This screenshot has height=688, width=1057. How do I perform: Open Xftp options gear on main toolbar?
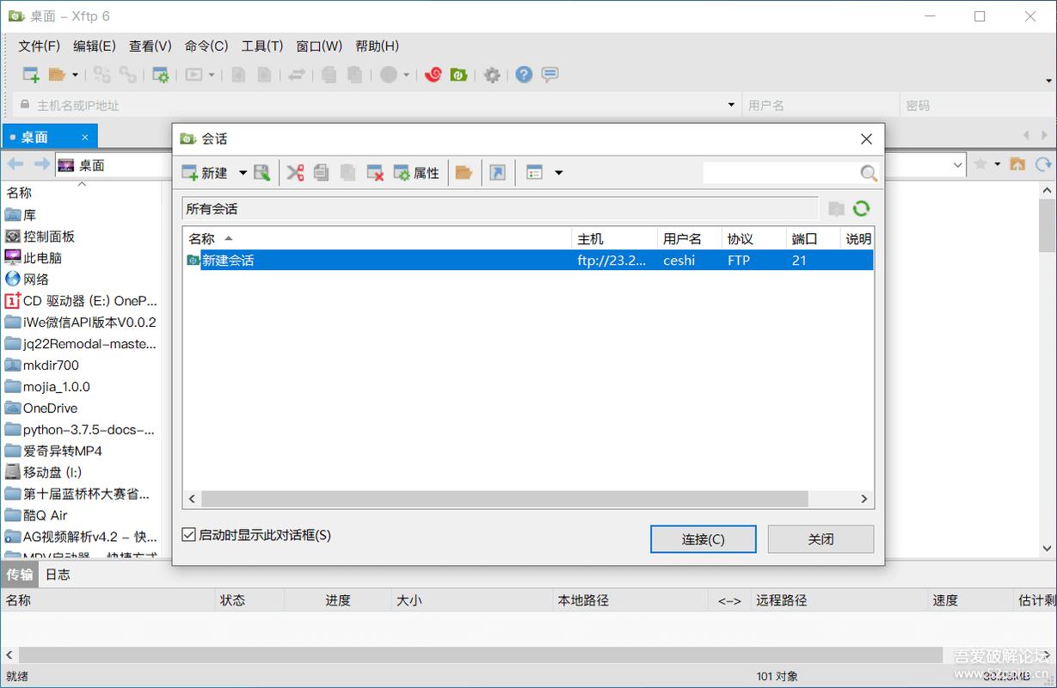[491, 75]
